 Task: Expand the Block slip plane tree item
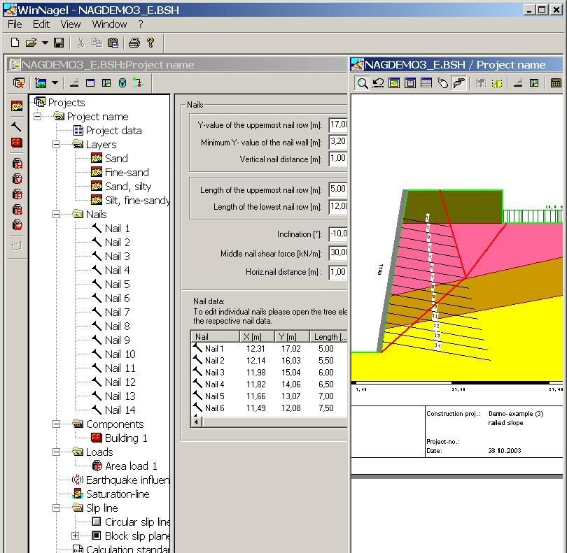click(75, 536)
